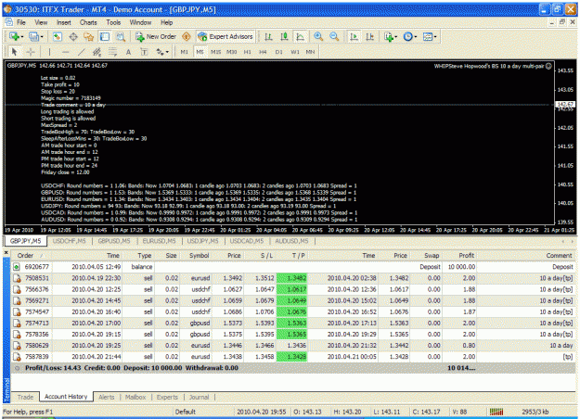Select the Crosshair tool
The width and height of the screenshot is (580, 419).
point(31,52)
